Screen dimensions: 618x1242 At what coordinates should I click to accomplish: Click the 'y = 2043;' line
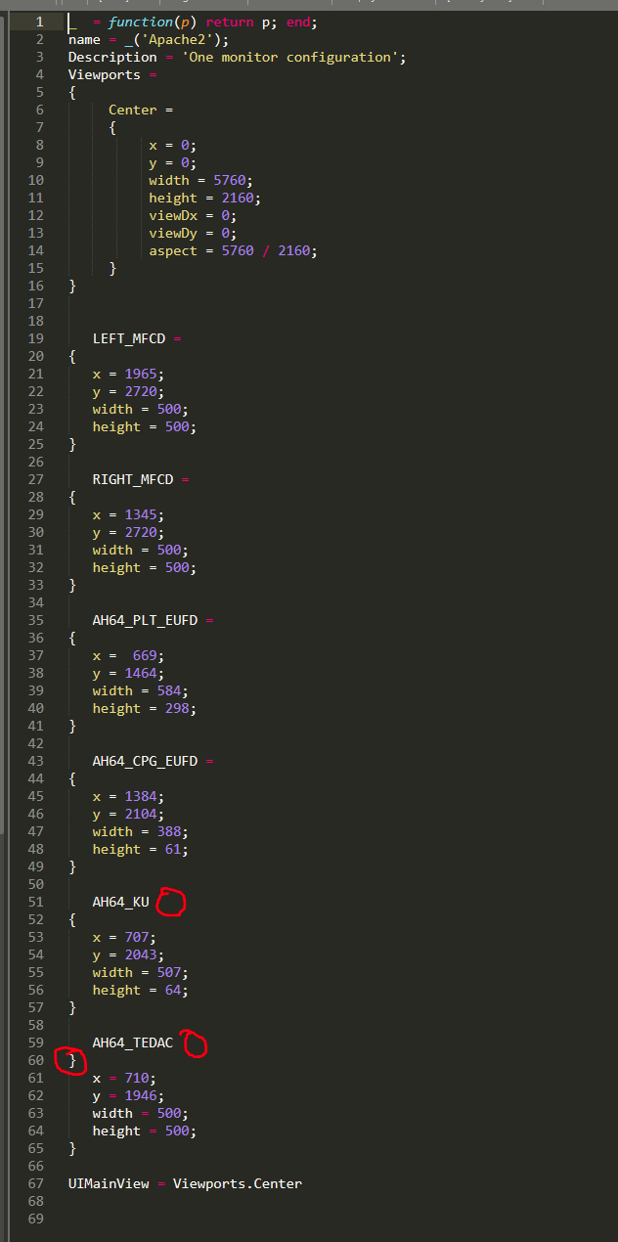pos(128,954)
